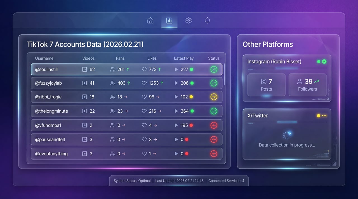Open the three-dot menu on X/Twitter card
This screenshot has height=199, width=358.
(324, 116)
